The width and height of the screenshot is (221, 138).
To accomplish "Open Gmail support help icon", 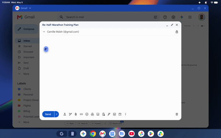I will 165,17.
